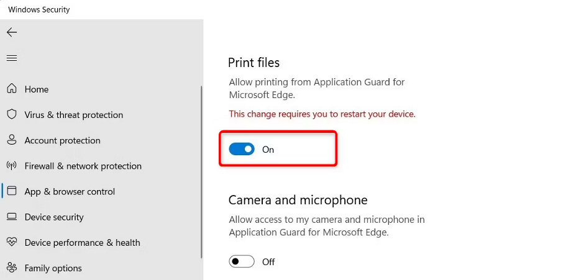Click the Home house icon
The height and width of the screenshot is (280, 576).
tap(12, 89)
